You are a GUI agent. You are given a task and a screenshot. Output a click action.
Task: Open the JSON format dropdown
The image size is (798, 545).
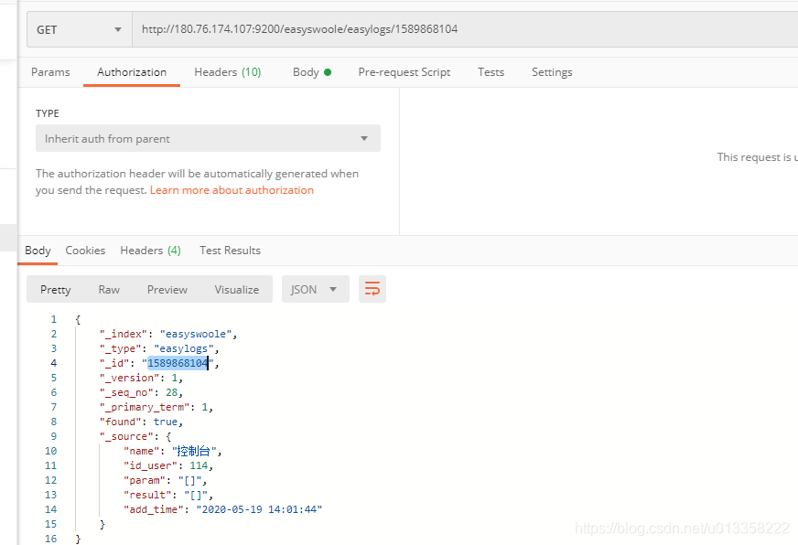[x=315, y=288]
